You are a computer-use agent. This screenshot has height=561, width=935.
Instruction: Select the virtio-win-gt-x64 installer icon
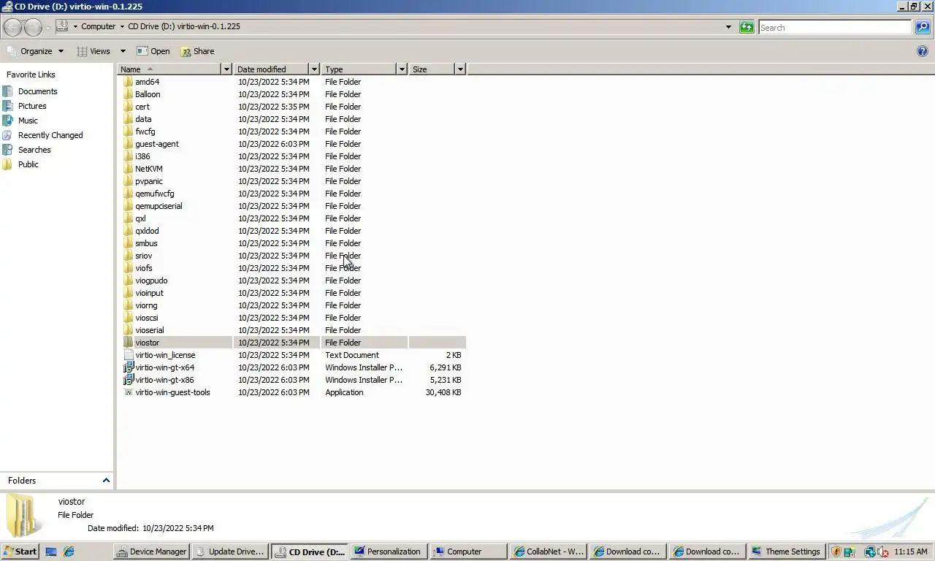pyautogui.click(x=128, y=367)
